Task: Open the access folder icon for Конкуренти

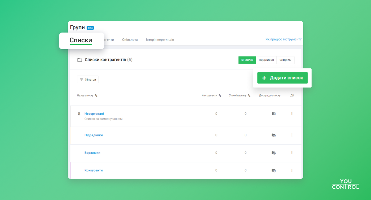Action: coord(274,170)
